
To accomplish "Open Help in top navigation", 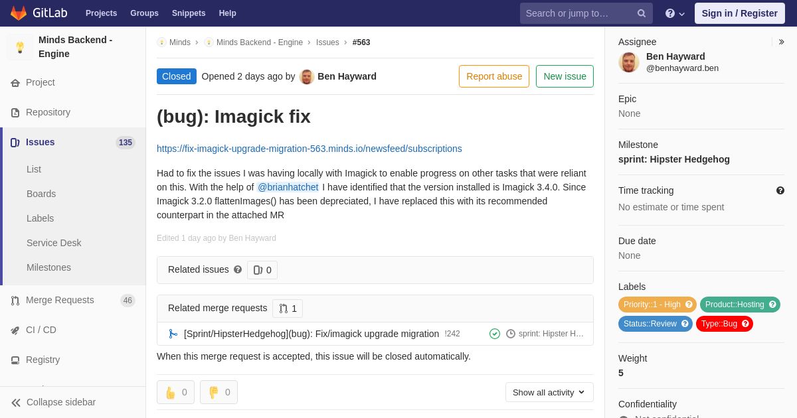I will click(x=228, y=13).
